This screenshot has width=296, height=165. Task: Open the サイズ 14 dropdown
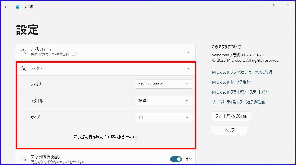coord(164,117)
